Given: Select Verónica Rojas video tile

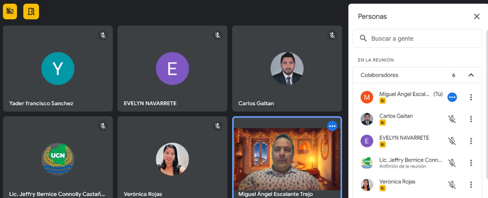Looking at the screenshot, I should (x=172, y=158).
